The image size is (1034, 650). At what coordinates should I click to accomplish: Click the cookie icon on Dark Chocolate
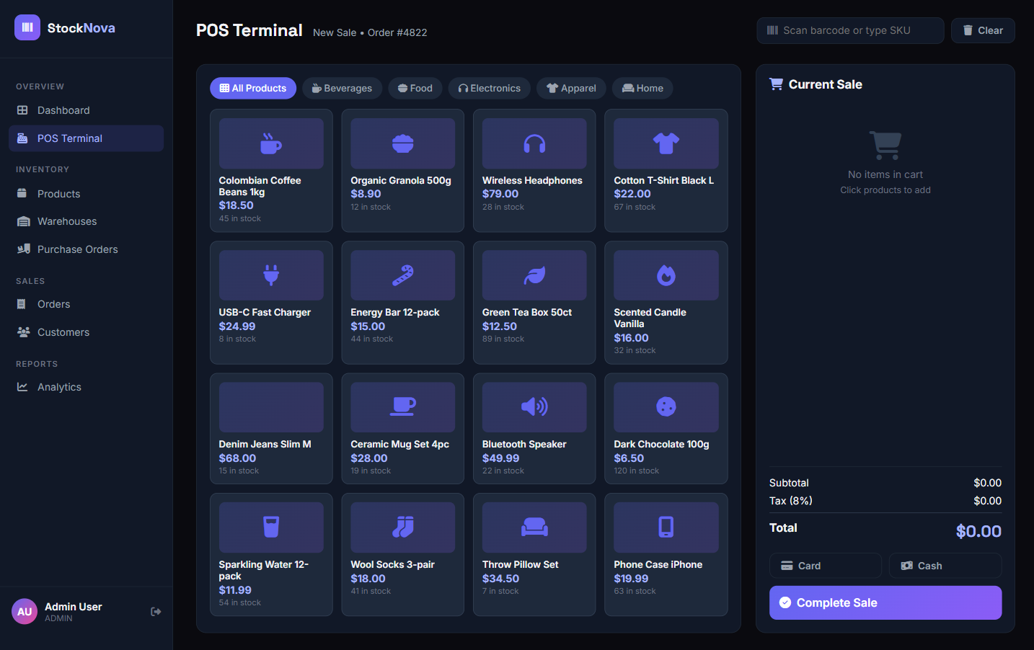pos(666,407)
